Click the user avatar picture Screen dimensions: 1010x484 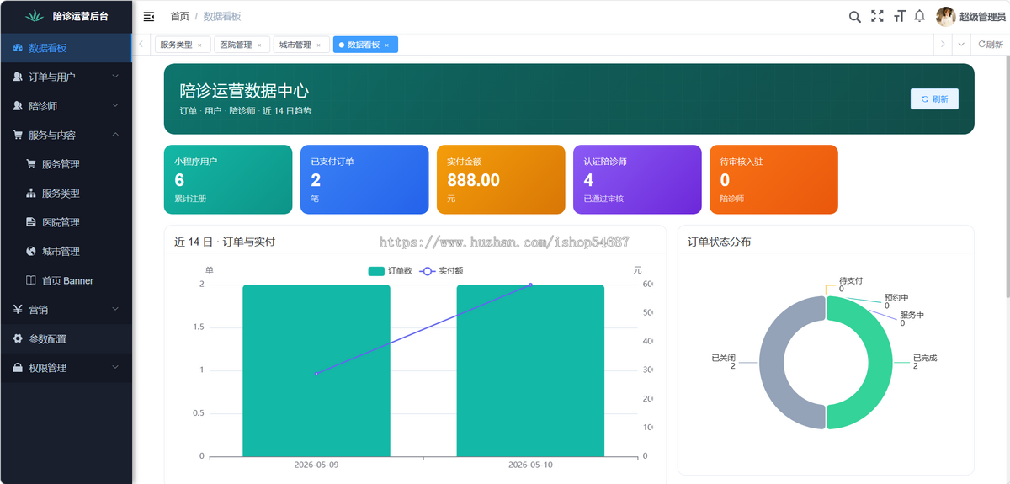(x=946, y=16)
